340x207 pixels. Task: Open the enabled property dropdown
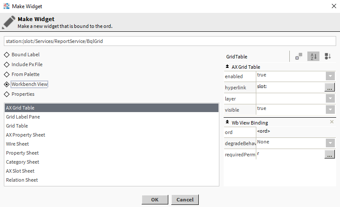point(330,76)
